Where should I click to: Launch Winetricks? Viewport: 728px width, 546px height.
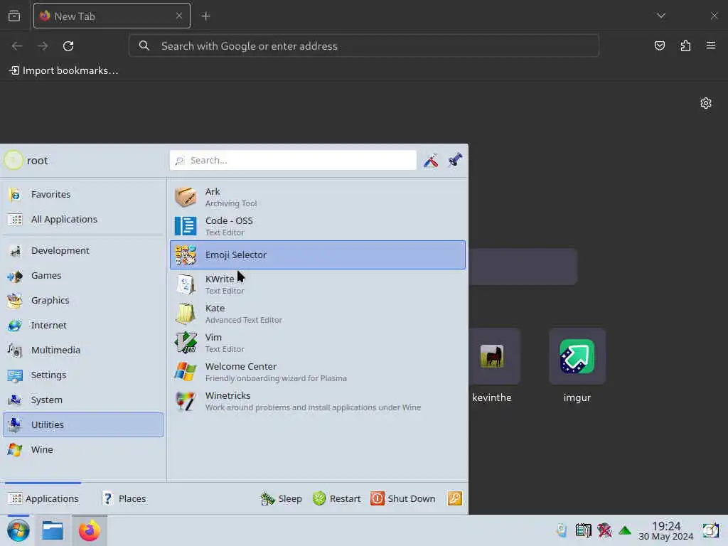pos(318,401)
